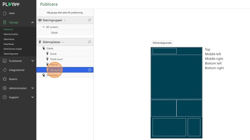Click the Bottom left zone label
The image size is (250, 140).
pos(214,63)
